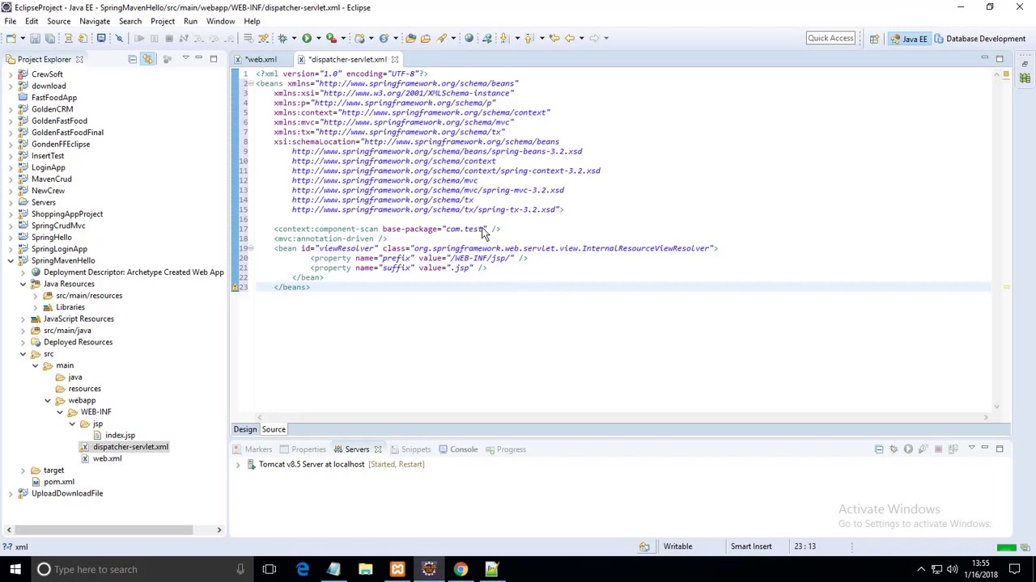Image resolution: width=1036 pixels, height=582 pixels.
Task: Open Task View on taskbar
Action: (270, 569)
